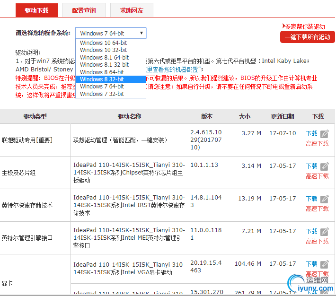The height and width of the screenshot is (296, 336).
Task: Download Intel MEI driver via 下载
Action: 311,231
